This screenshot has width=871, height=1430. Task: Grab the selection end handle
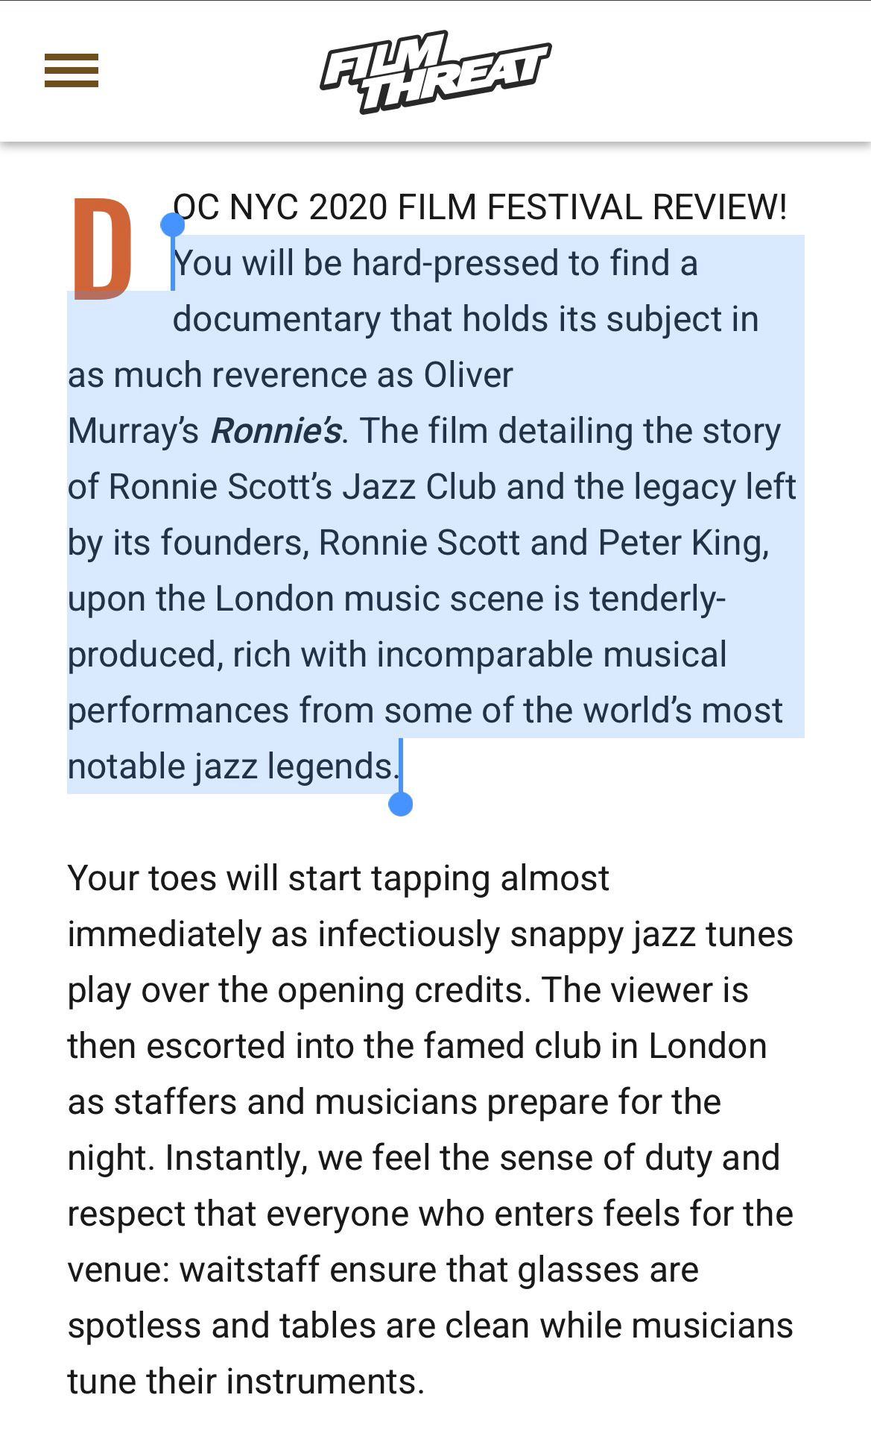pyautogui.click(x=401, y=804)
